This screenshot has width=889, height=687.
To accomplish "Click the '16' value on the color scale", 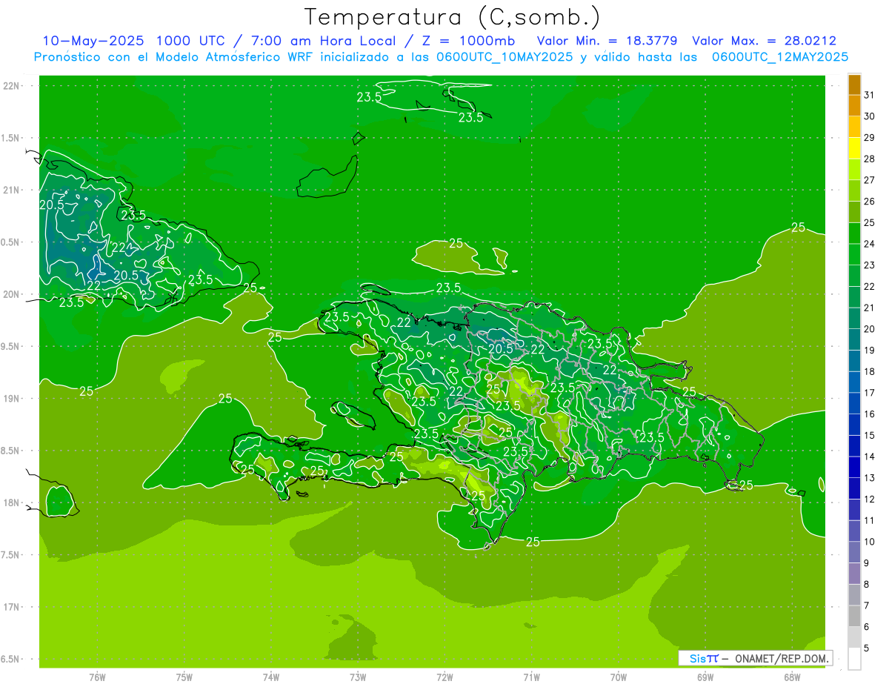I will (x=869, y=414).
